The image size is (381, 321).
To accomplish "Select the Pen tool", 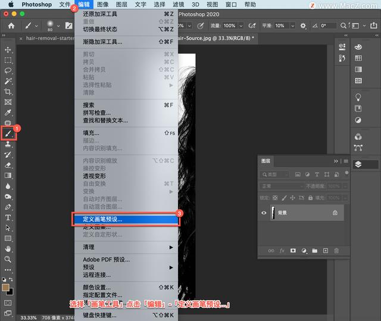I will point(8,207).
